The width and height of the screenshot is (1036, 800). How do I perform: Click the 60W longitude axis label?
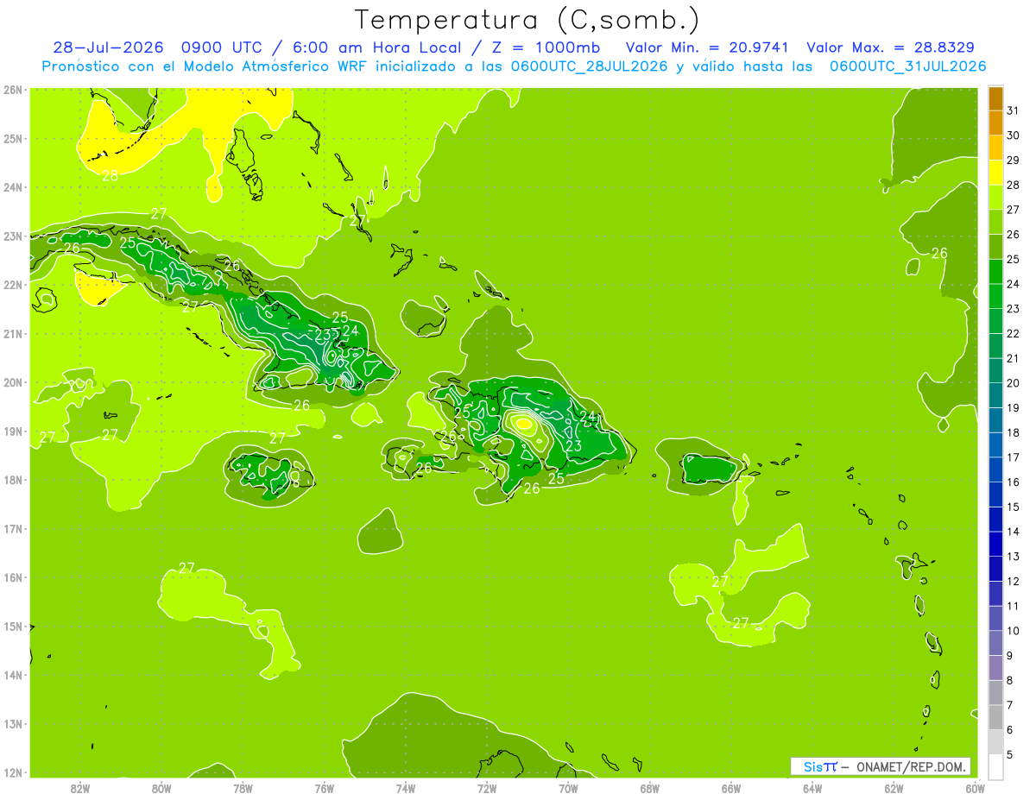[x=976, y=789]
